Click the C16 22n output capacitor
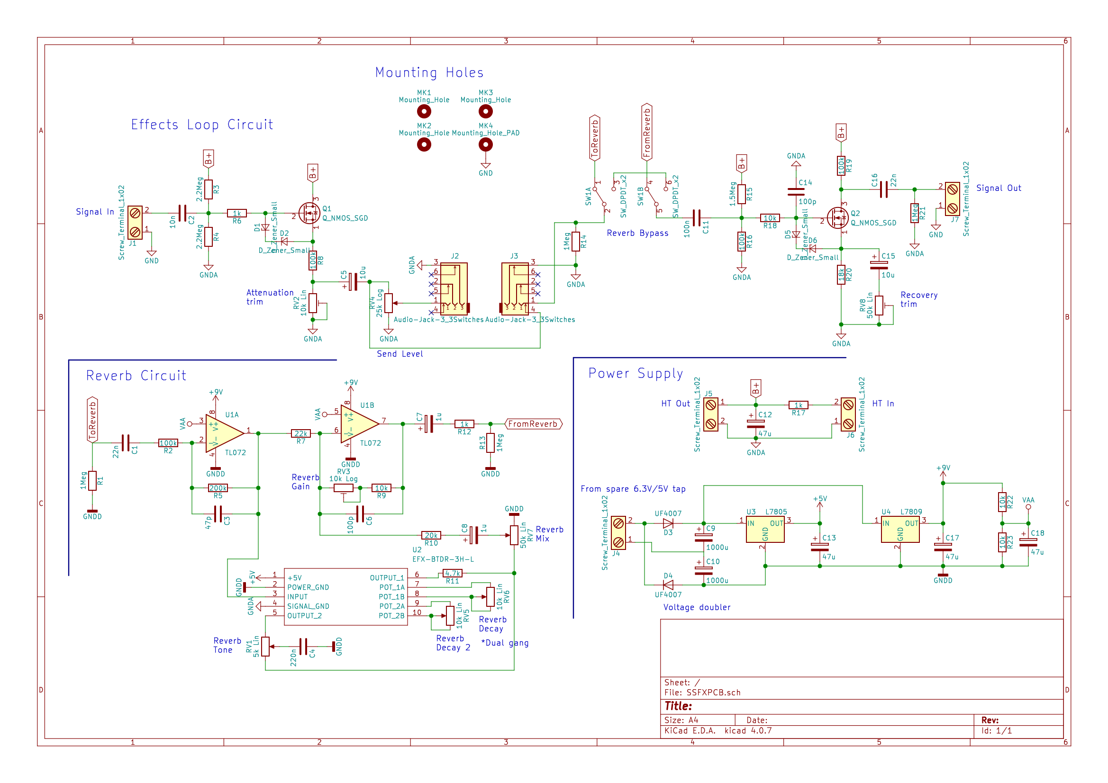The width and height of the screenshot is (1108, 783). click(x=884, y=189)
